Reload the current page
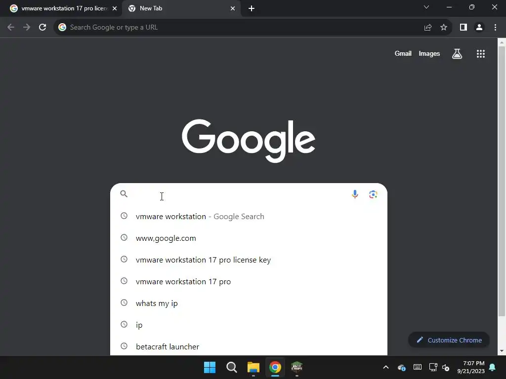 tap(42, 28)
